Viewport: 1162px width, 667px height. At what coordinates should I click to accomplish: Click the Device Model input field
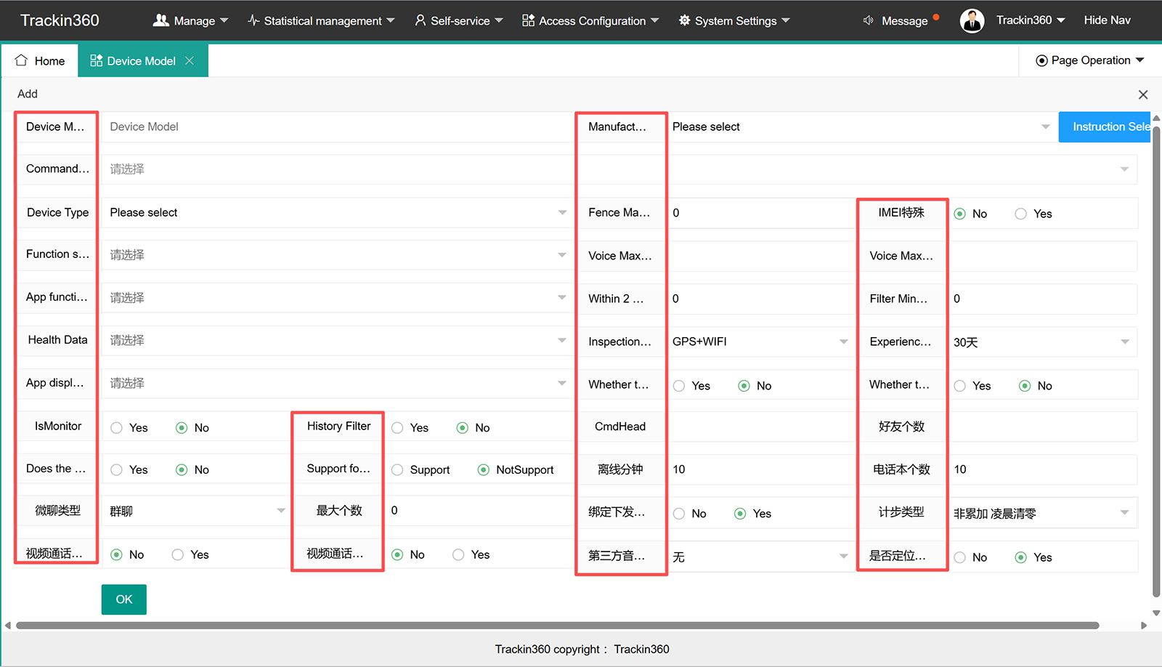335,126
